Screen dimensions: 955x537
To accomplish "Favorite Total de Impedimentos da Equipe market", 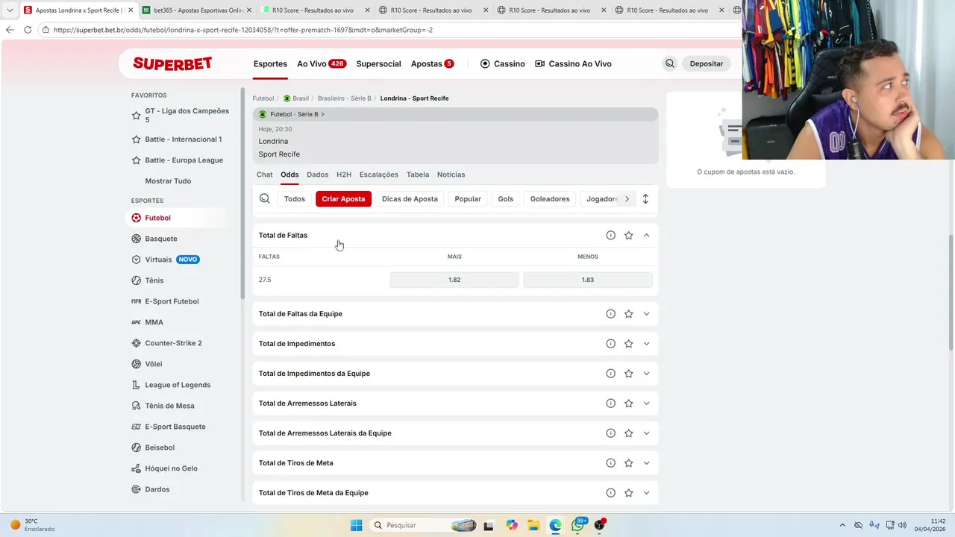I will (628, 374).
